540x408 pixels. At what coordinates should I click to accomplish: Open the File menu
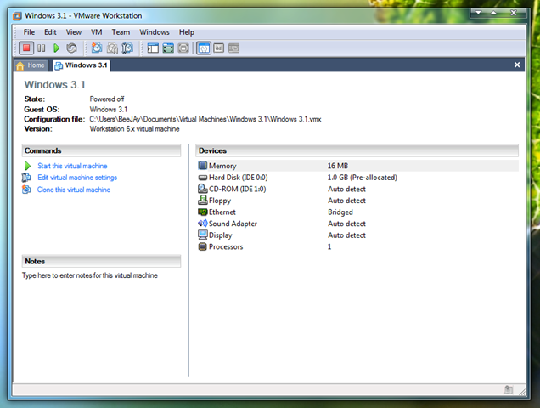[x=29, y=32]
